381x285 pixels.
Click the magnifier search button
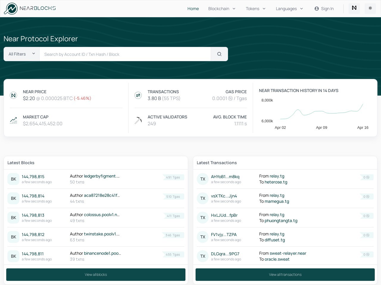tap(219, 54)
